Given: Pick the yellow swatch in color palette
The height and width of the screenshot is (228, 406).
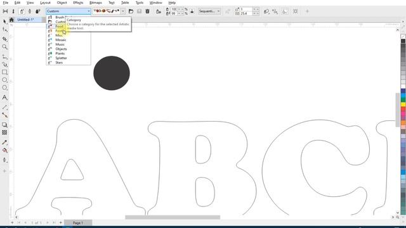Looking at the screenshot, I should [x=403, y=104].
